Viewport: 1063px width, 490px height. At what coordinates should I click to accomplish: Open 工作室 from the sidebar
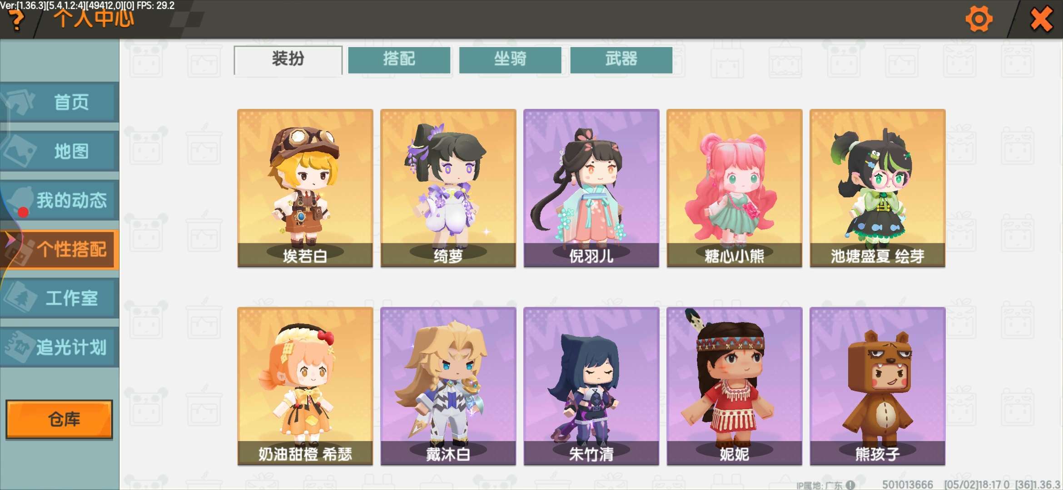tap(60, 298)
